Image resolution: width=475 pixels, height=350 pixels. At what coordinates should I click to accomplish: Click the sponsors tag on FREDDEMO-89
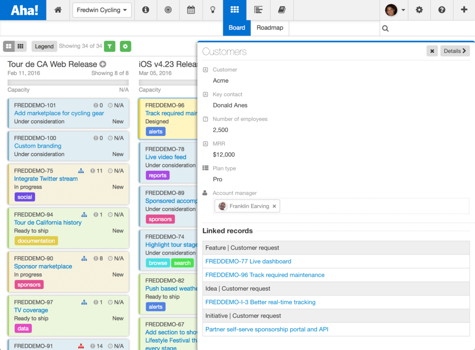[x=160, y=219]
